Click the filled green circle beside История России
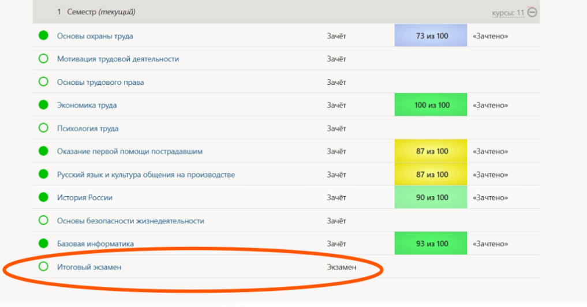The width and height of the screenshot is (587, 307). click(x=43, y=197)
